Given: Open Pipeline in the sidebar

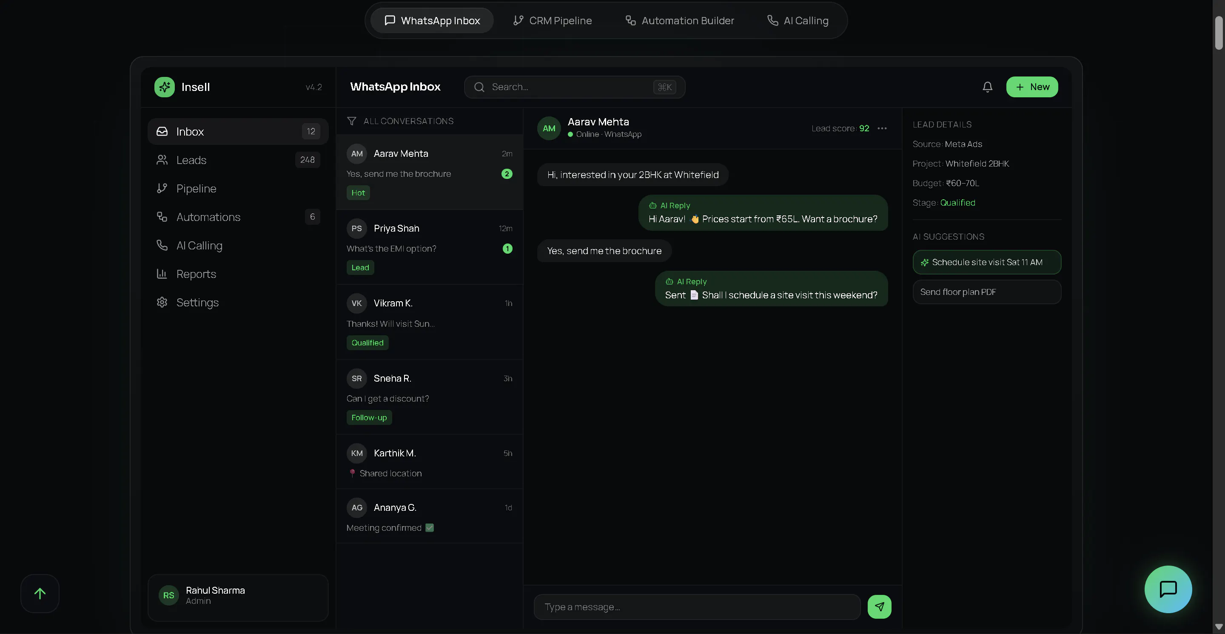Looking at the screenshot, I should [x=238, y=189].
